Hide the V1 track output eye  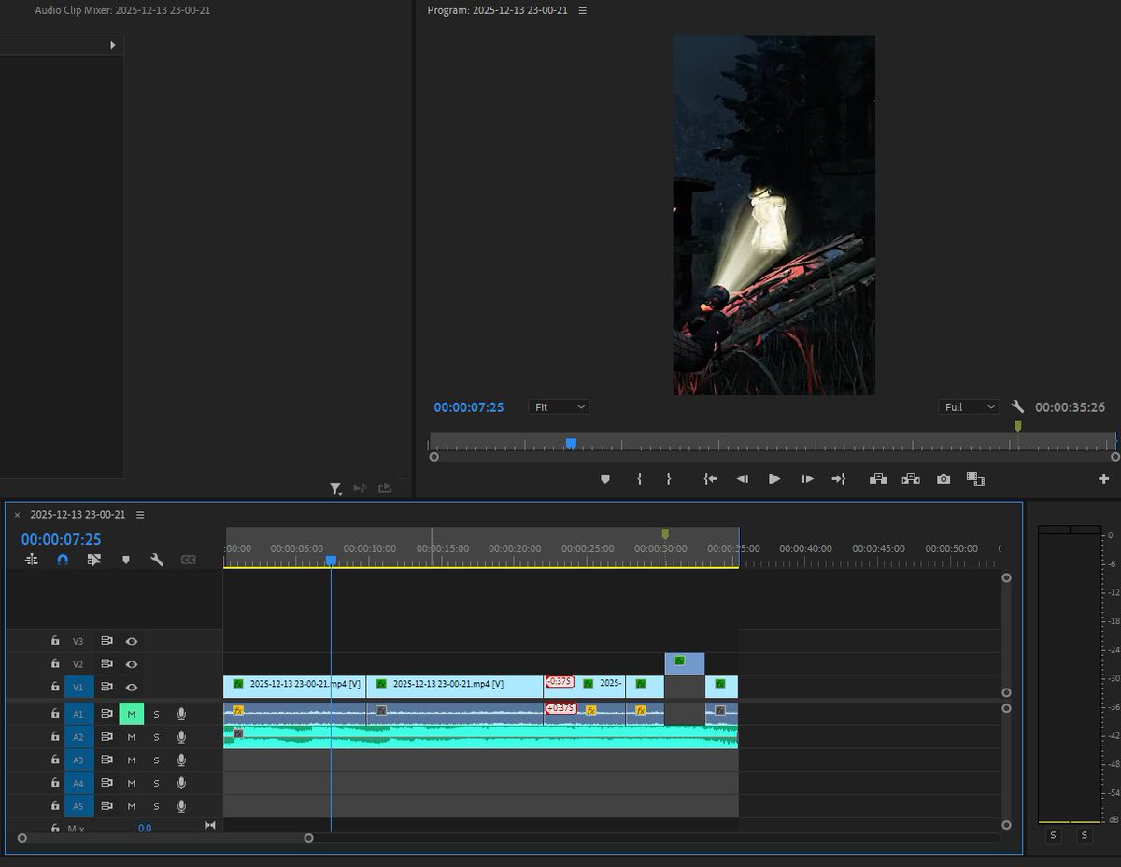pyautogui.click(x=132, y=687)
